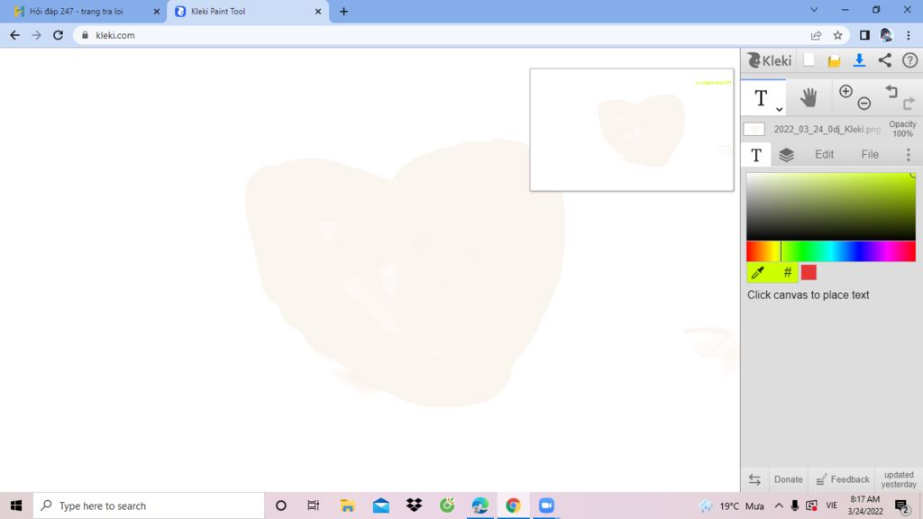The width and height of the screenshot is (923, 519).
Task: Open a new browser tab
Action: pyautogui.click(x=343, y=11)
